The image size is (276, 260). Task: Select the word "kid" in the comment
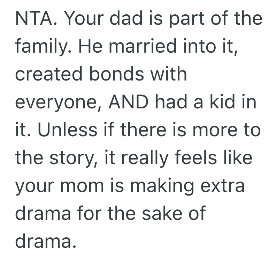(222, 102)
